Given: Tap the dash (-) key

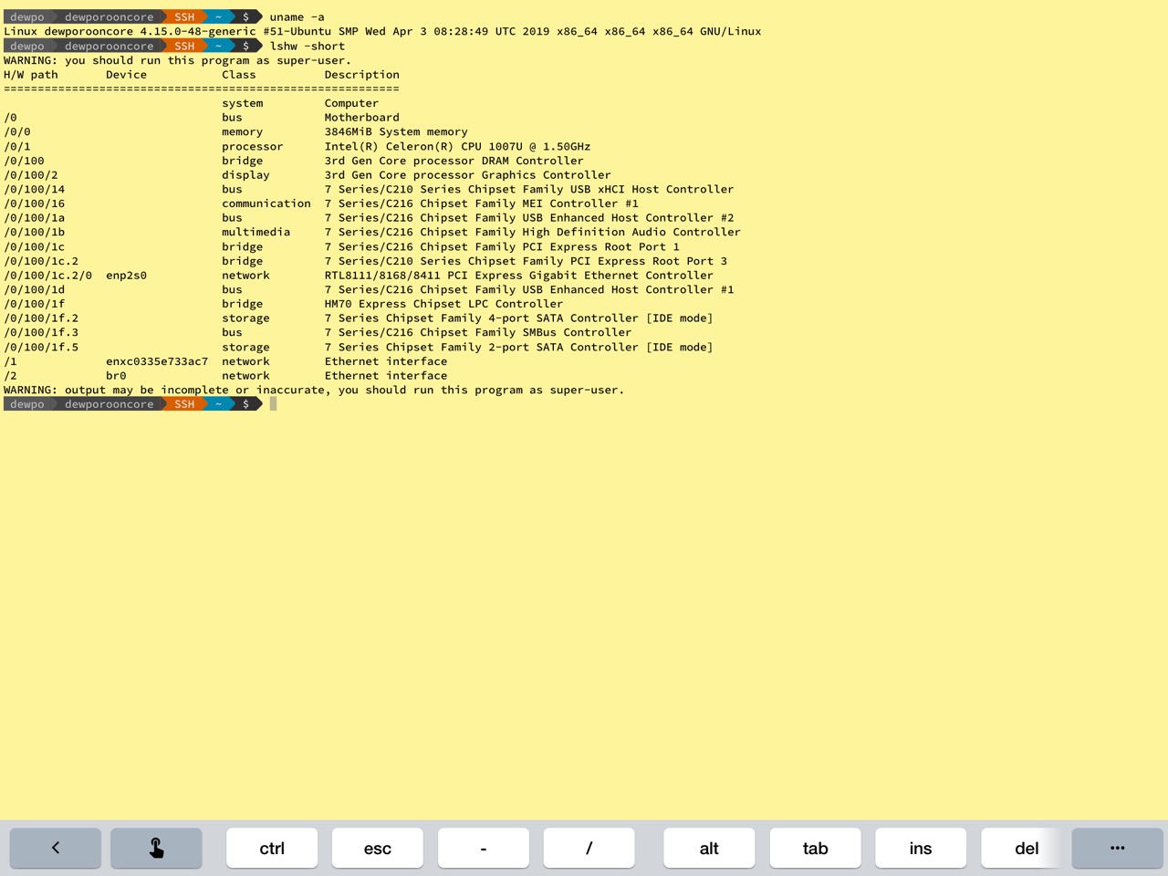Looking at the screenshot, I should click(483, 848).
